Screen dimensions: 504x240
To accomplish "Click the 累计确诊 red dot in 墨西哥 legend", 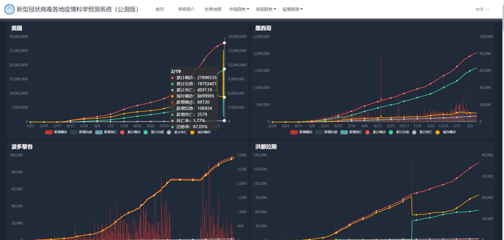I will (x=368, y=132).
